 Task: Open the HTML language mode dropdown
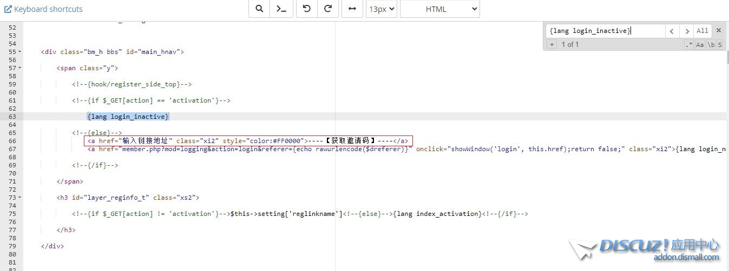[x=439, y=9]
